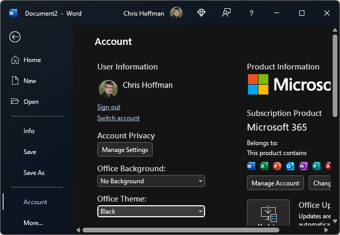Expand the Office Theme dropdown

(151, 211)
